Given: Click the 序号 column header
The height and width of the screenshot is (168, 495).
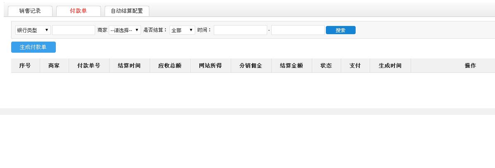Looking at the screenshot, I should [25, 65].
